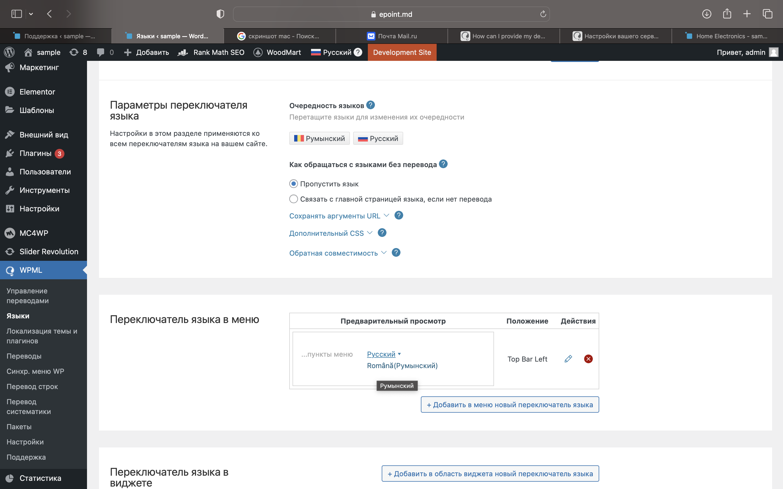Click Добавить в меню новый переключатель языка
Viewport: 783px width, 489px height.
[x=510, y=405]
